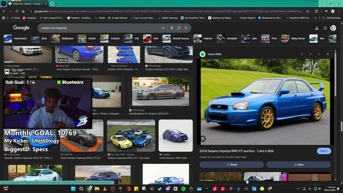Screen dimensions: 343x193
Task: Go back to the previous page
Action: point(4,11)
